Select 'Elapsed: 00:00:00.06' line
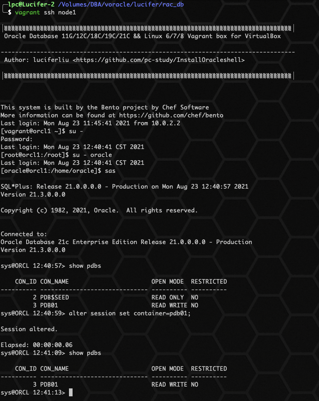The image size is (319, 401). [37, 345]
